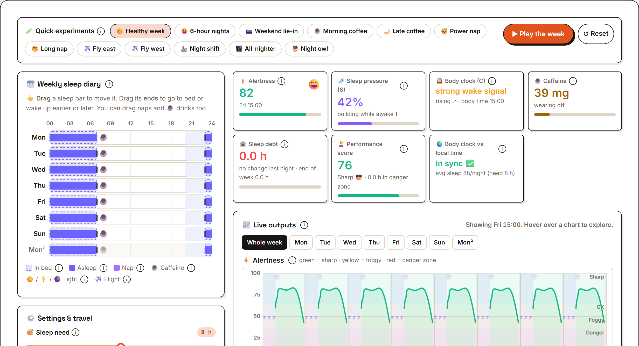This screenshot has width=639, height=346.
Task: Open Alertness chart info icon
Action: 292,260
